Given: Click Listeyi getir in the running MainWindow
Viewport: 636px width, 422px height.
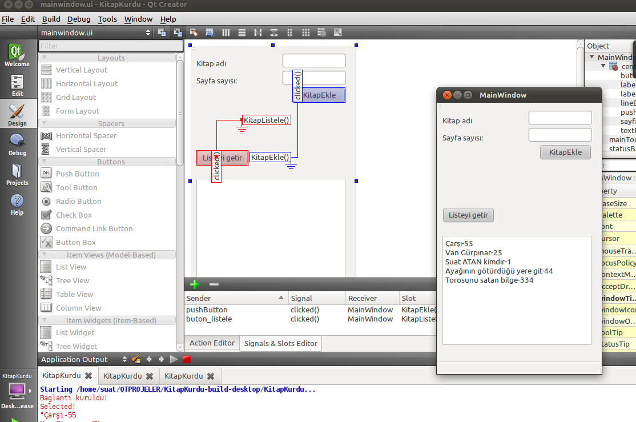Looking at the screenshot, I should pyautogui.click(x=469, y=215).
